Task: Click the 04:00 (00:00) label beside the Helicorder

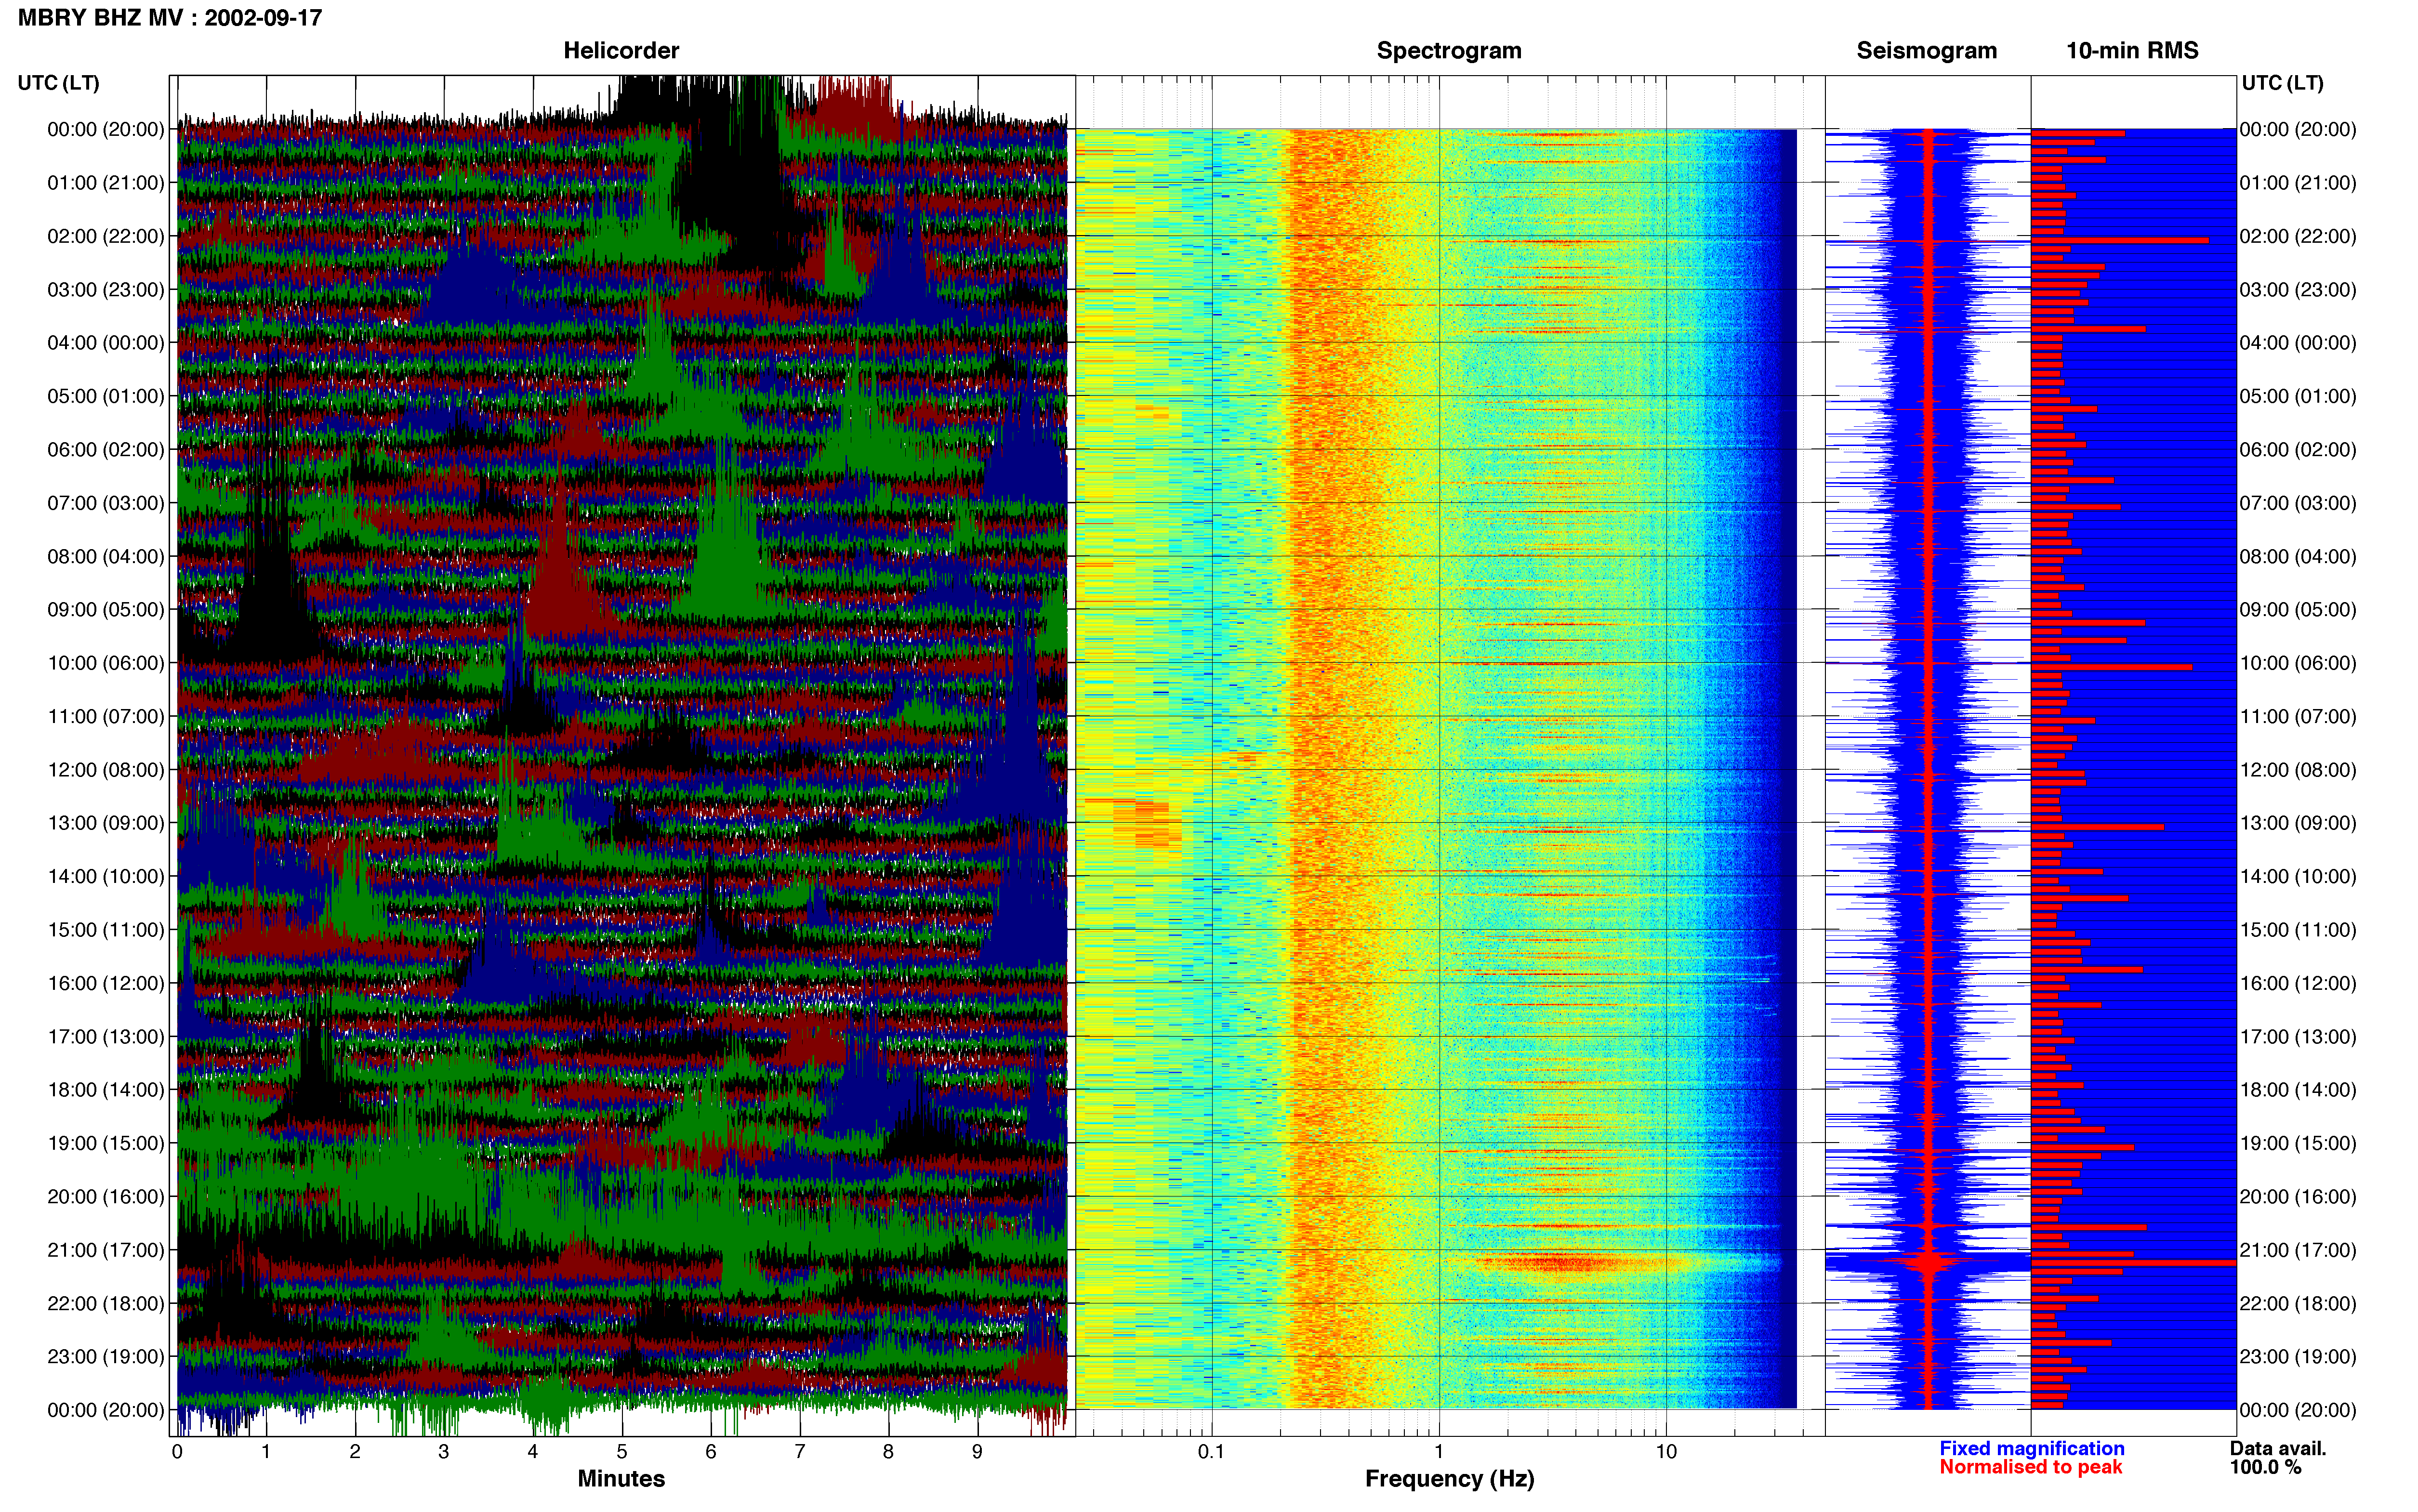Action: coord(106,343)
